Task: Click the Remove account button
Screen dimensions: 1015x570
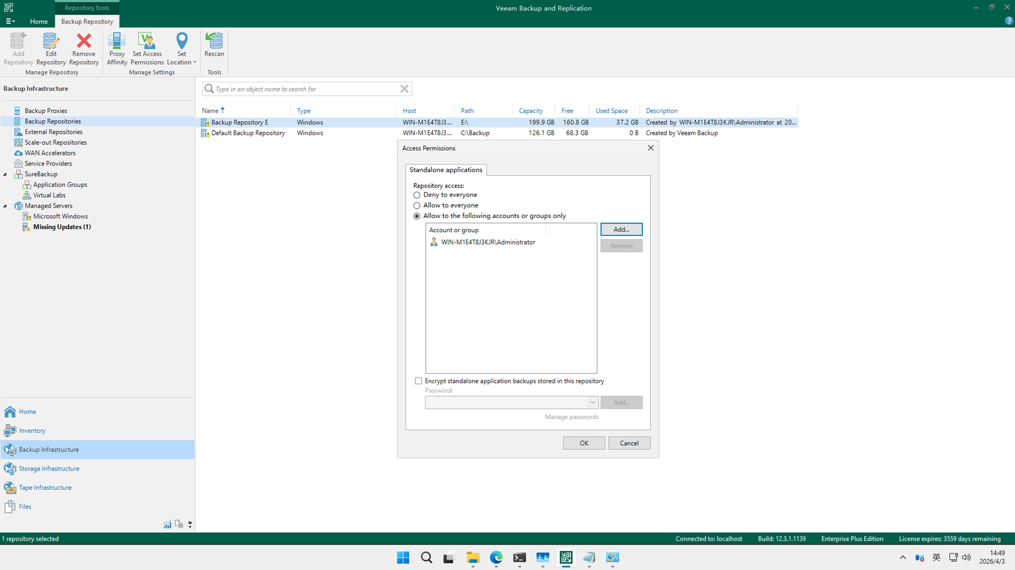Action: coord(621,246)
